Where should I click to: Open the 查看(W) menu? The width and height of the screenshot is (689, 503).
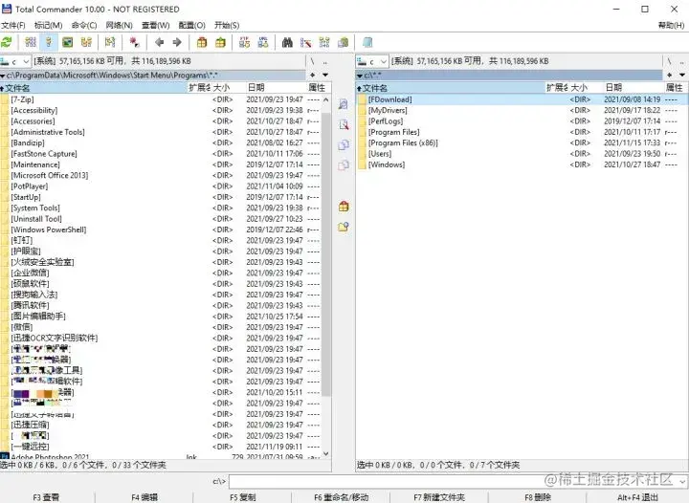(x=156, y=26)
